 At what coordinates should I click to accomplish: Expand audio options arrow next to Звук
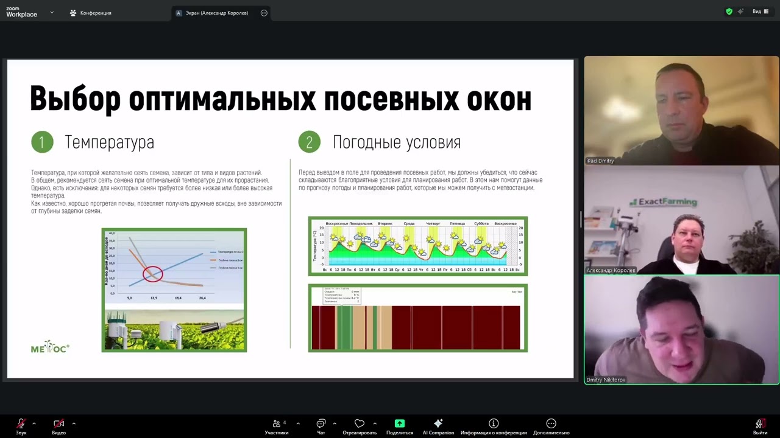(34, 423)
